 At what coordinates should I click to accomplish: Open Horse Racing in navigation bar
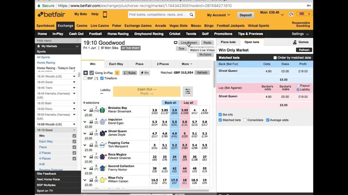point(118,34)
